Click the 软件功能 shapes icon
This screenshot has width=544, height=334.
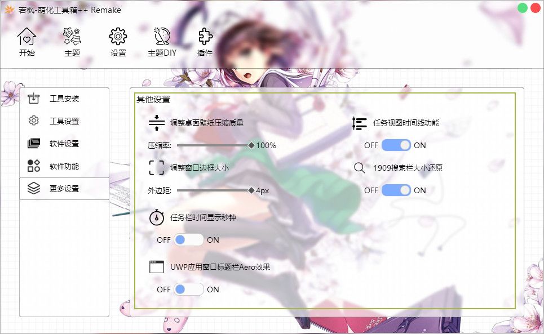34,166
